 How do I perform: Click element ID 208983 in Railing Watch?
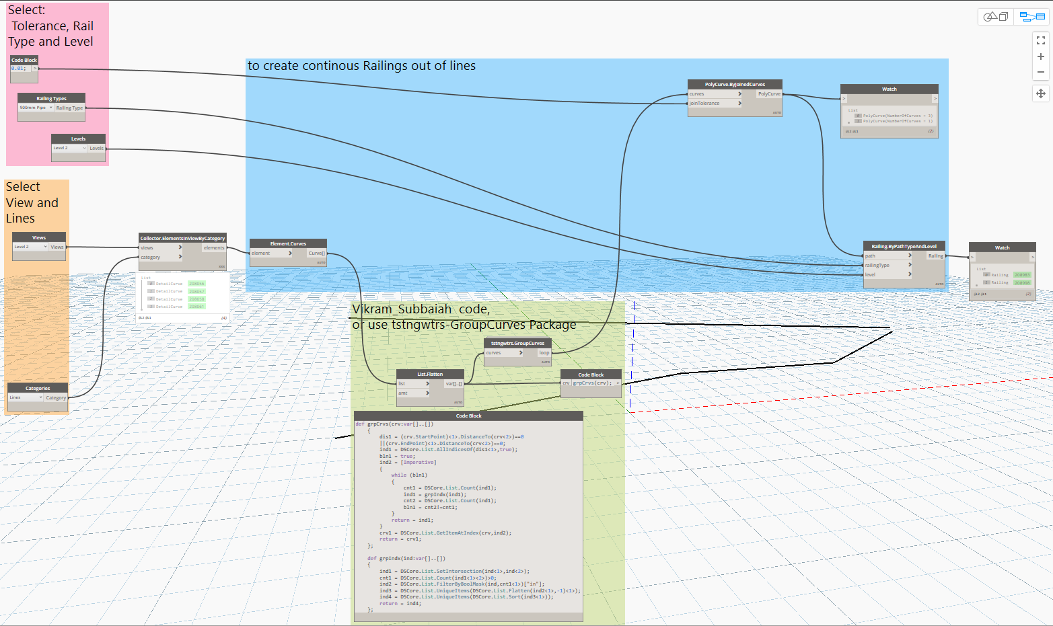(x=1022, y=275)
